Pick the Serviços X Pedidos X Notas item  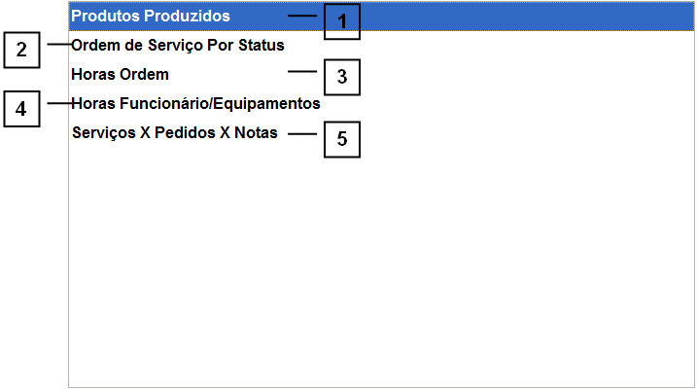coord(175,133)
